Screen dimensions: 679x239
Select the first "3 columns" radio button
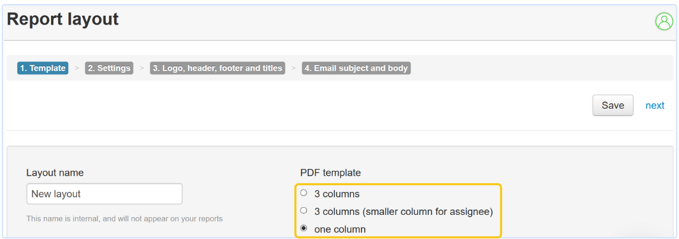pos(304,193)
